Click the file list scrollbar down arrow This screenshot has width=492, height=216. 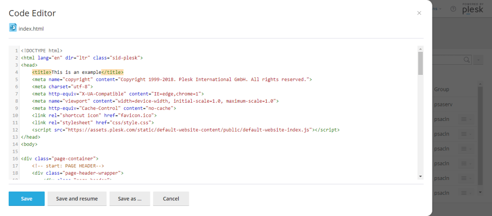480,192
